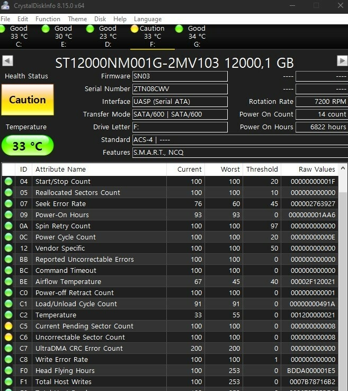Select disk G: Good 34 °C
The height and width of the screenshot is (391, 348).
tap(193, 37)
